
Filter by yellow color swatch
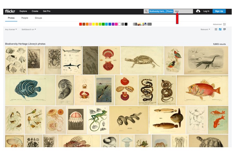tap(94, 24)
